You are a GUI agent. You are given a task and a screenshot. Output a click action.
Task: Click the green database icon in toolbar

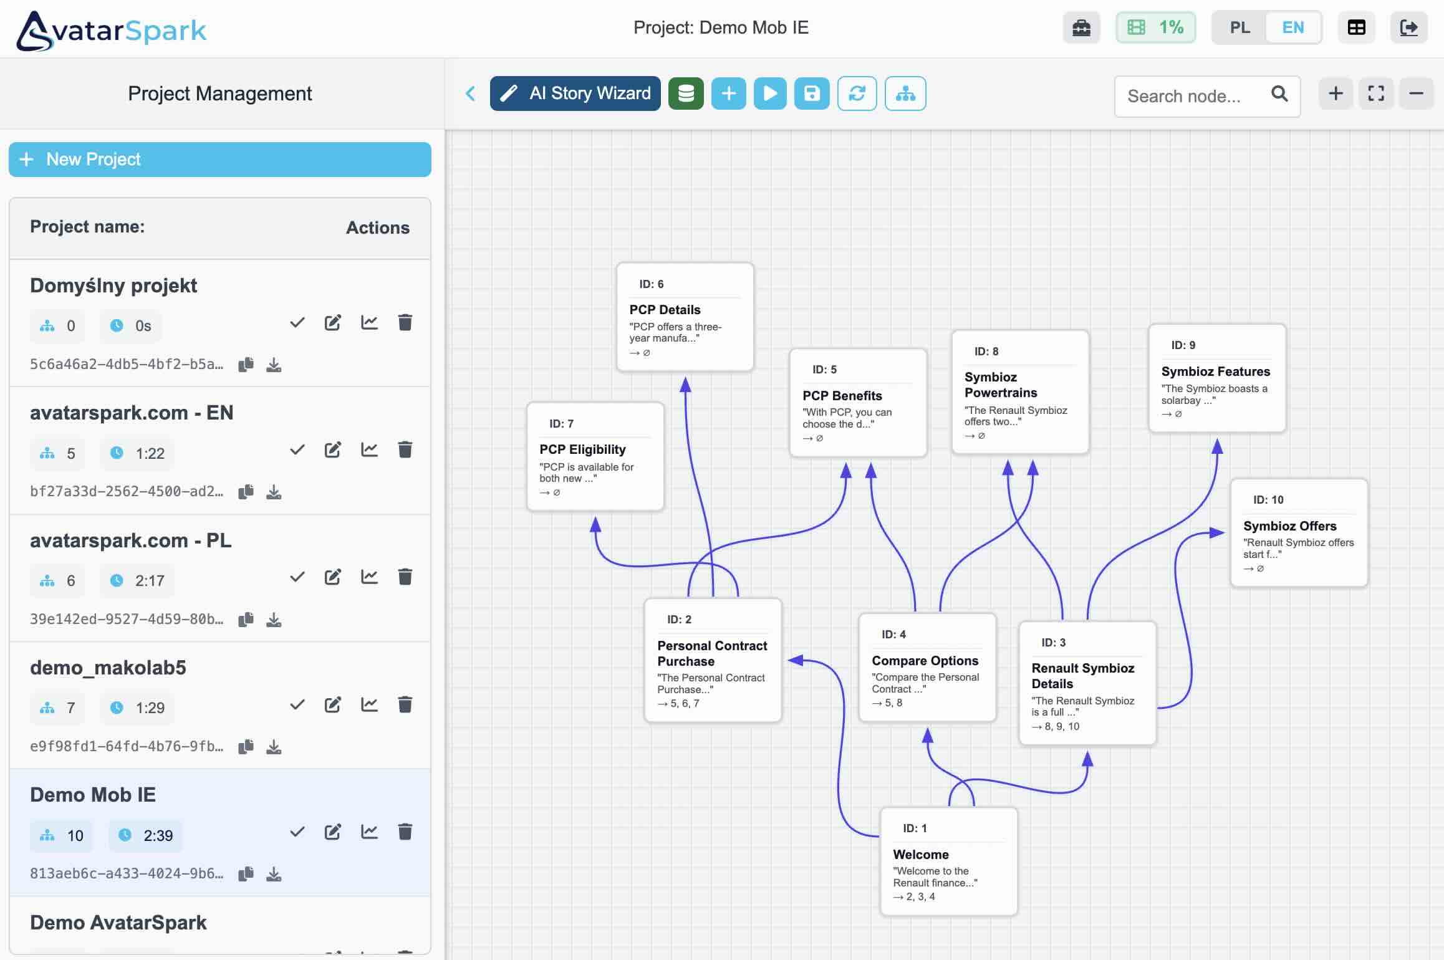(686, 94)
